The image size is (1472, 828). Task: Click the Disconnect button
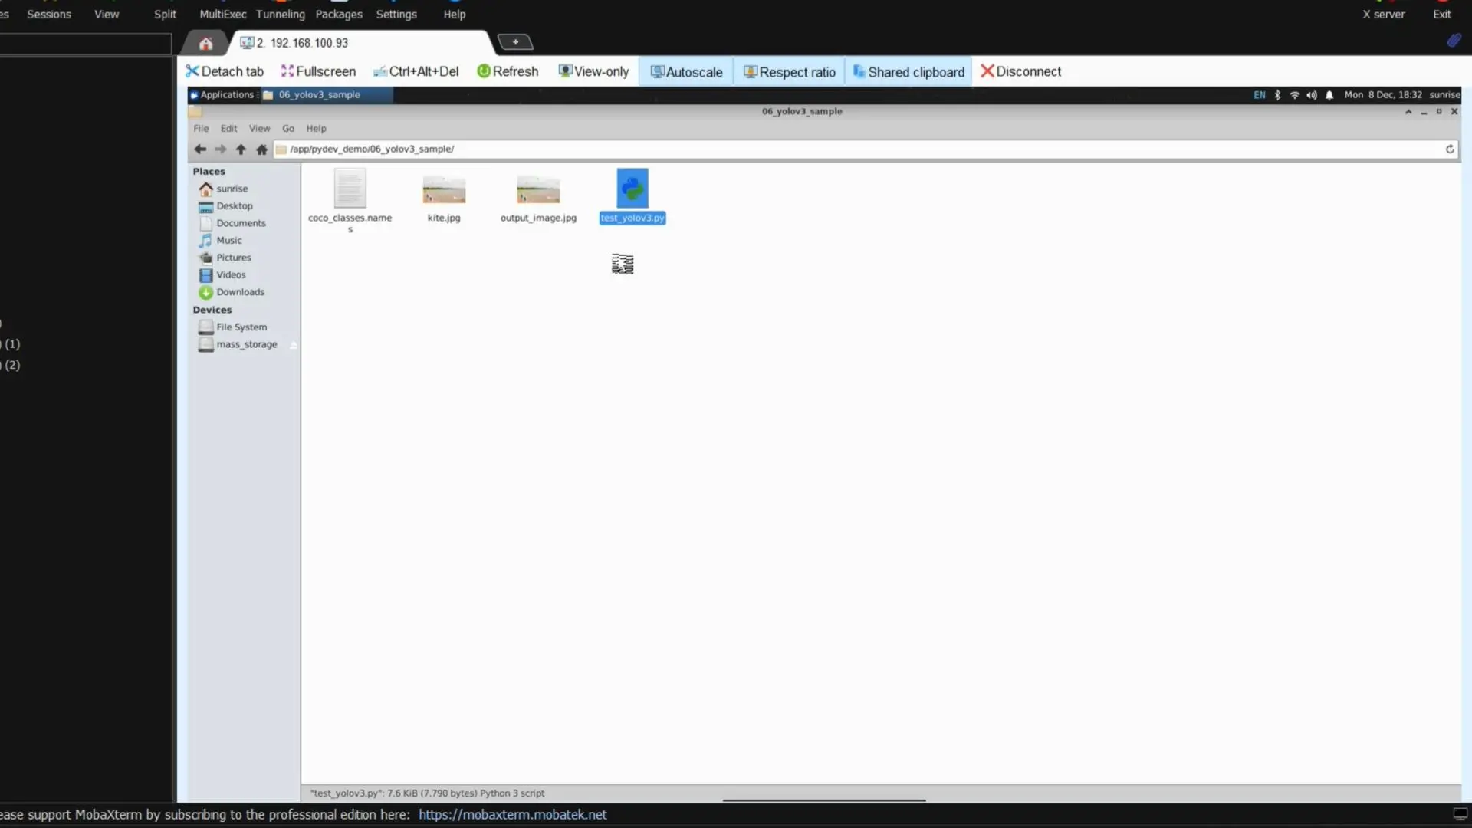pyautogui.click(x=1020, y=71)
